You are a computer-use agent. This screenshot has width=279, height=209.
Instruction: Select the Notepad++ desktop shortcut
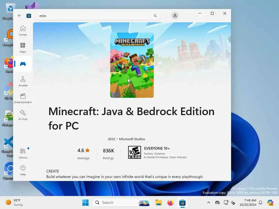(x=7, y=118)
